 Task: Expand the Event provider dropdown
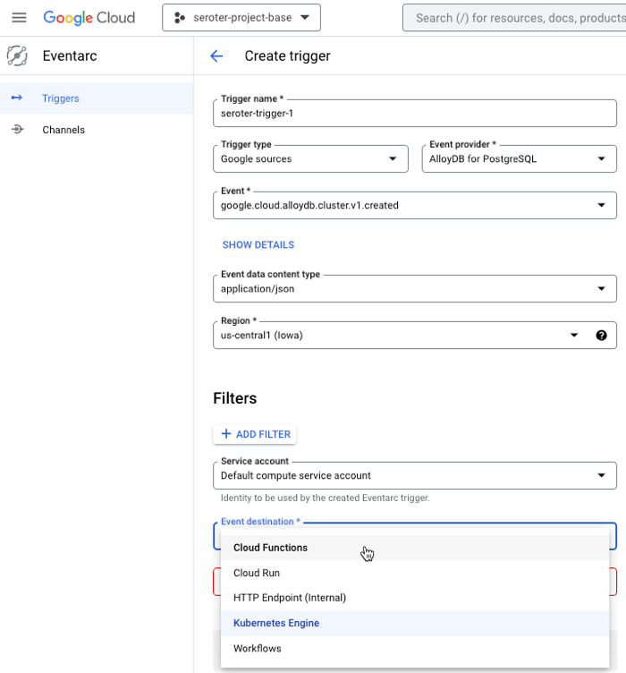coord(520,158)
